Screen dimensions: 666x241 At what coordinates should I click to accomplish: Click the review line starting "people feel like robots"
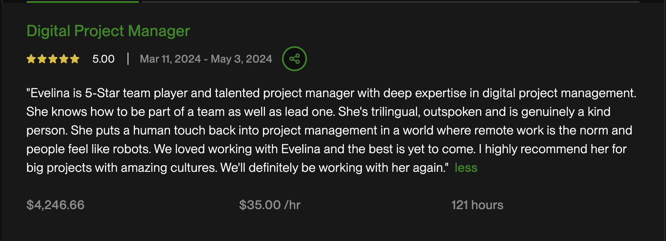click(326, 149)
